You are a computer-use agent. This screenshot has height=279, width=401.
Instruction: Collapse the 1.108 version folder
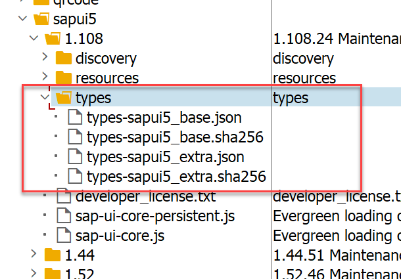(34, 38)
